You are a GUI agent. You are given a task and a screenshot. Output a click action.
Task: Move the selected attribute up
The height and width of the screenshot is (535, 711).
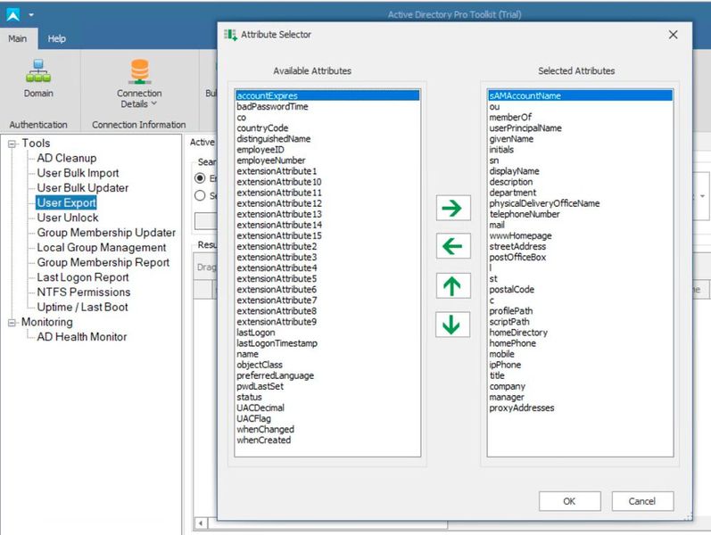coord(453,286)
